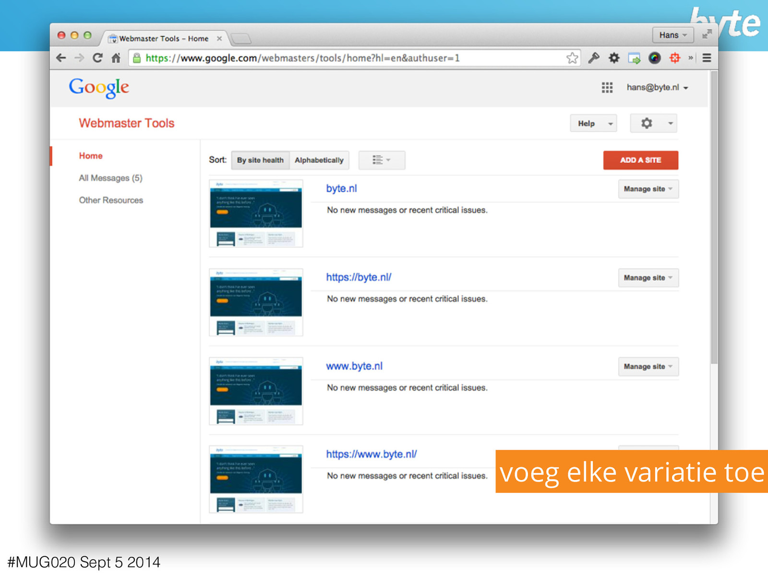The width and height of the screenshot is (768, 576).
Task: Go back using browser back arrow
Action: pyautogui.click(x=61, y=58)
